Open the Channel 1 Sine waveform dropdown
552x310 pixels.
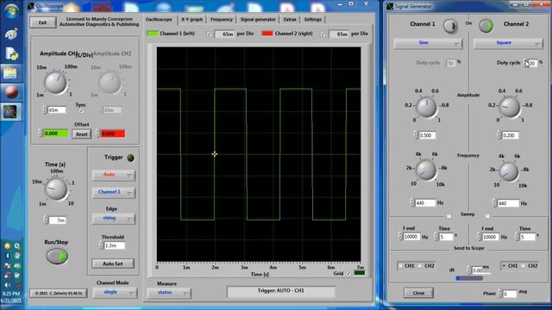point(428,43)
